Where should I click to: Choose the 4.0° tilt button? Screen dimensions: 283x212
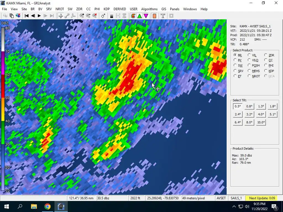[x=261, y=114]
